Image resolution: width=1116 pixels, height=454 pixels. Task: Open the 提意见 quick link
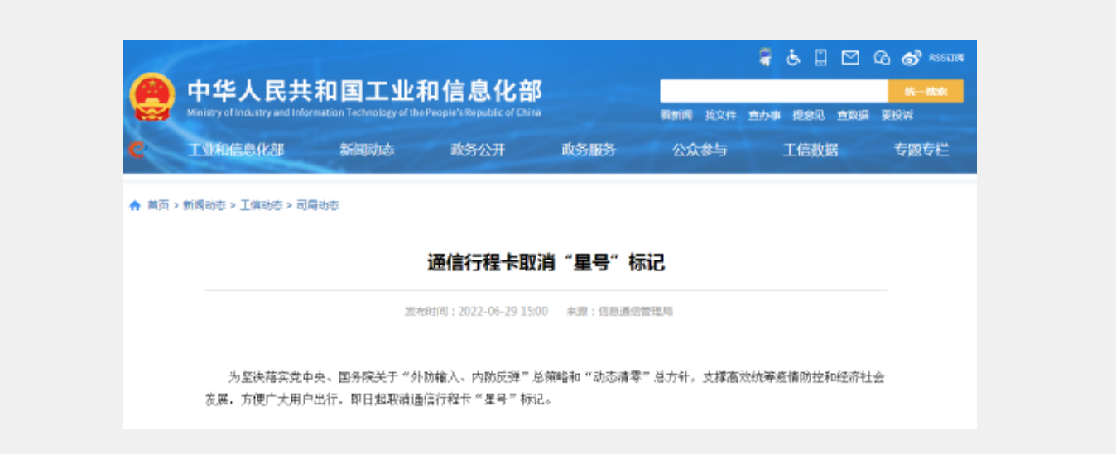pos(809,116)
